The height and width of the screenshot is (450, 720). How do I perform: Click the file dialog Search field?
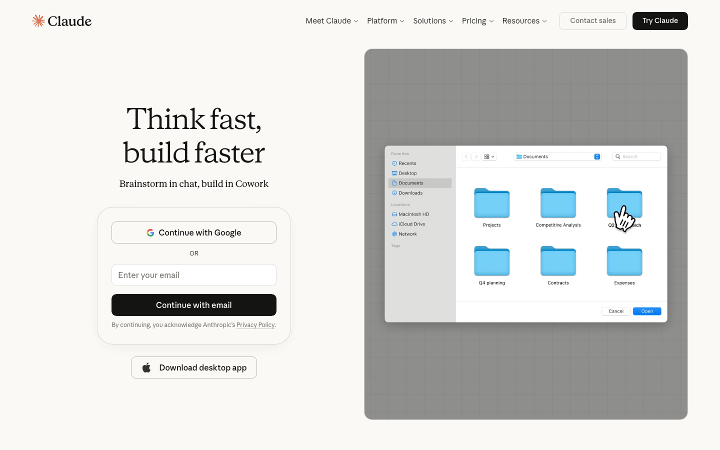(x=636, y=156)
